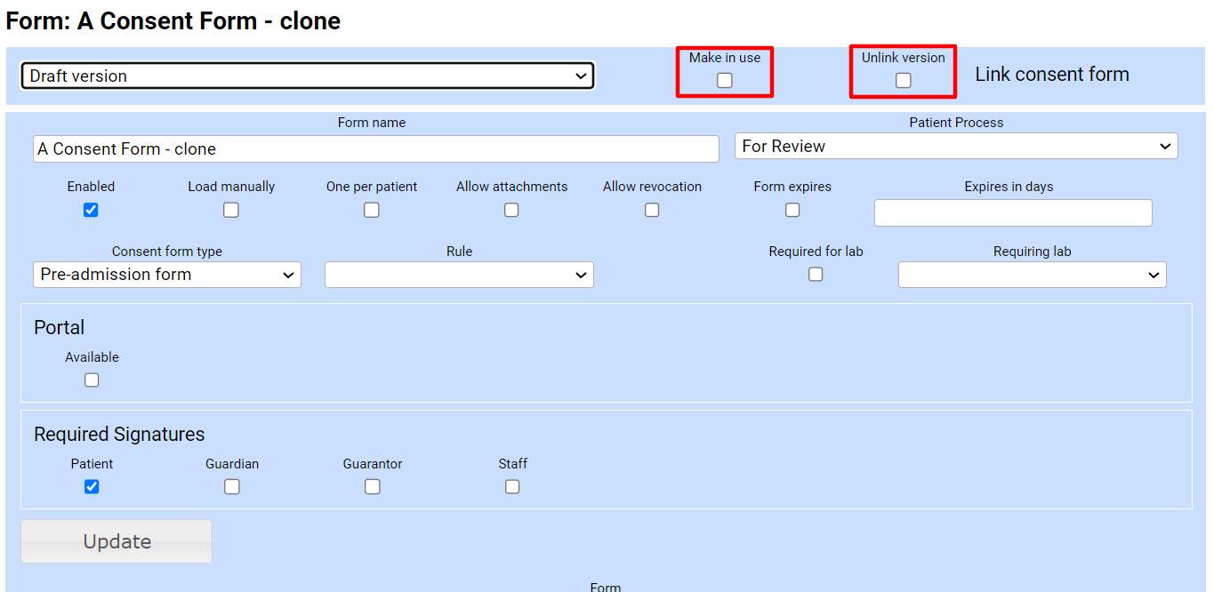This screenshot has width=1214, height=592.
Task: Open the Patient Process dropdown
Action: point(956,146)
